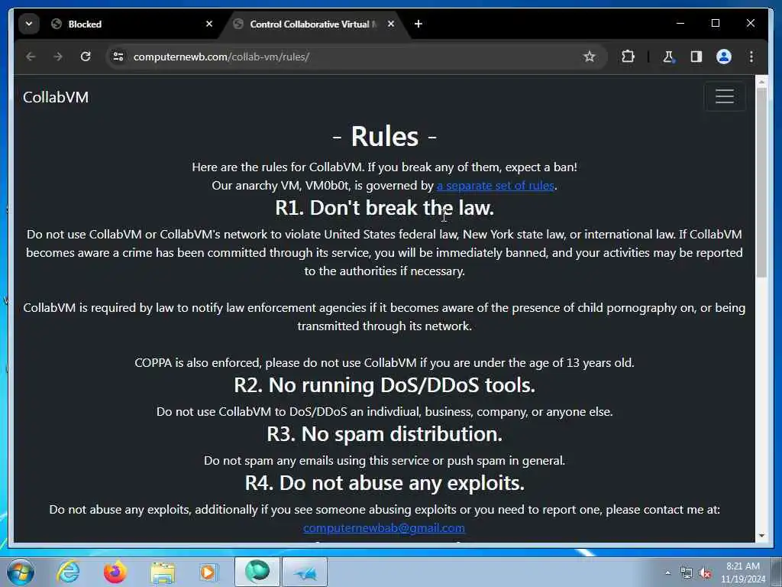The height and width of the screenshot is (587, 782).
Task: Open Windows Media Player in taskbar
Action: 208,572
